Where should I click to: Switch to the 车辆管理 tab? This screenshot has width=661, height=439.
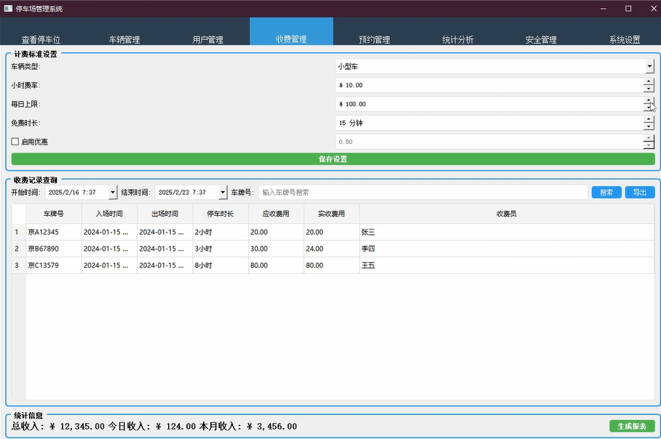[x=124, y=32]
